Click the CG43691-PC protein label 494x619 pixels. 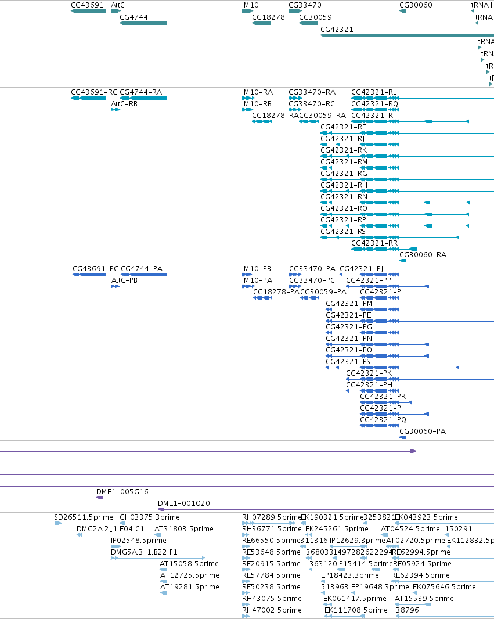pos(95,269)
